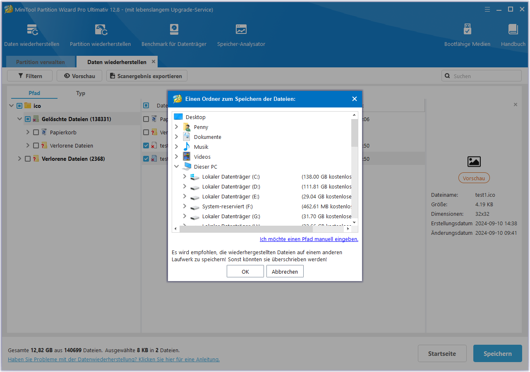Select the Daten wiederherstellen tab
Viewport: 530px width, 372px height.
(x=117, y=62)
